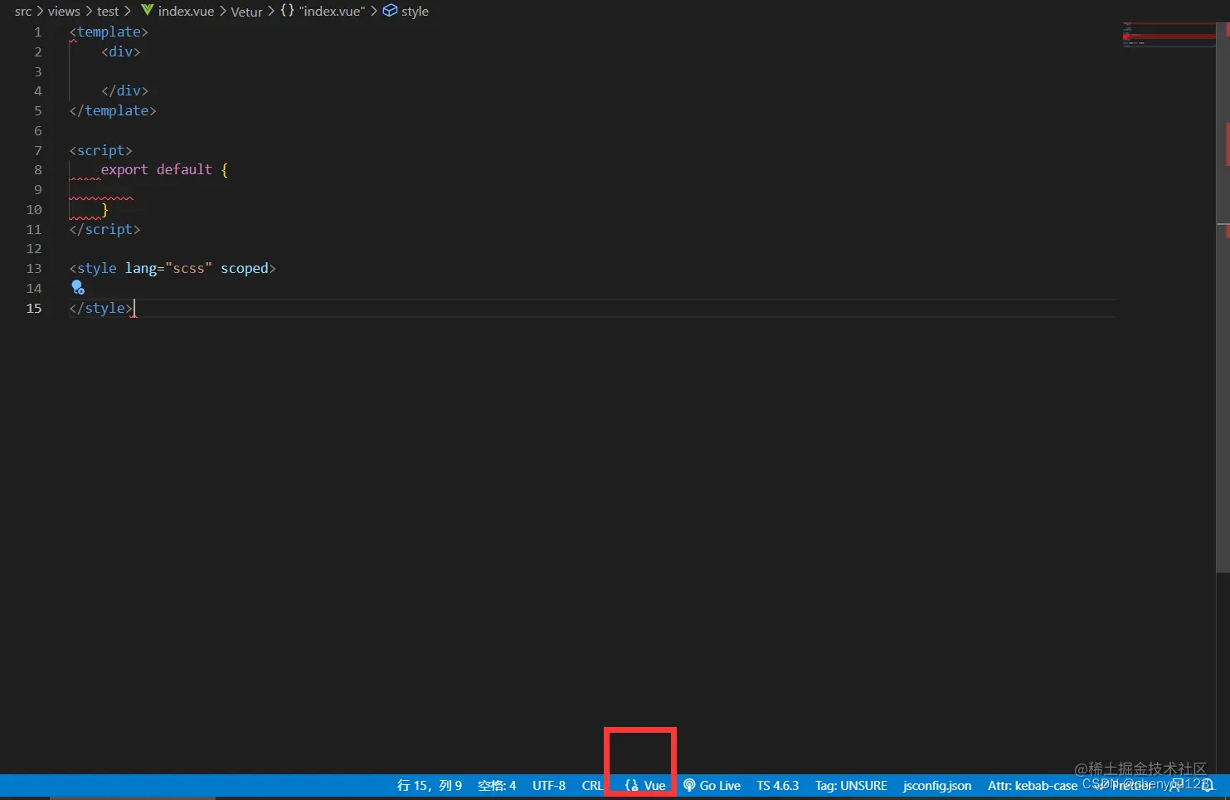Change the UTF-8 encoding setting
Viewport: 1230px width, 800px height.
click(549, 785)
